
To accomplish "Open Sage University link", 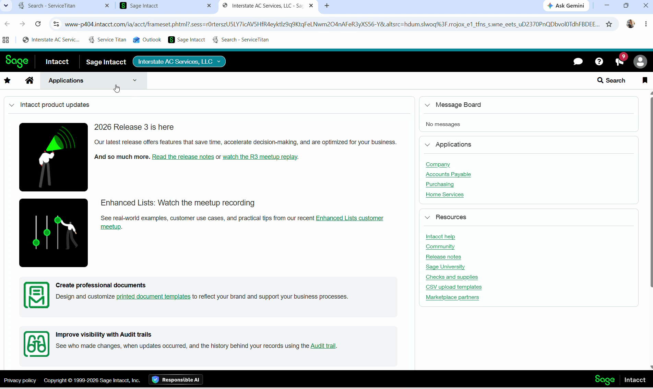I will pos(445,267).
